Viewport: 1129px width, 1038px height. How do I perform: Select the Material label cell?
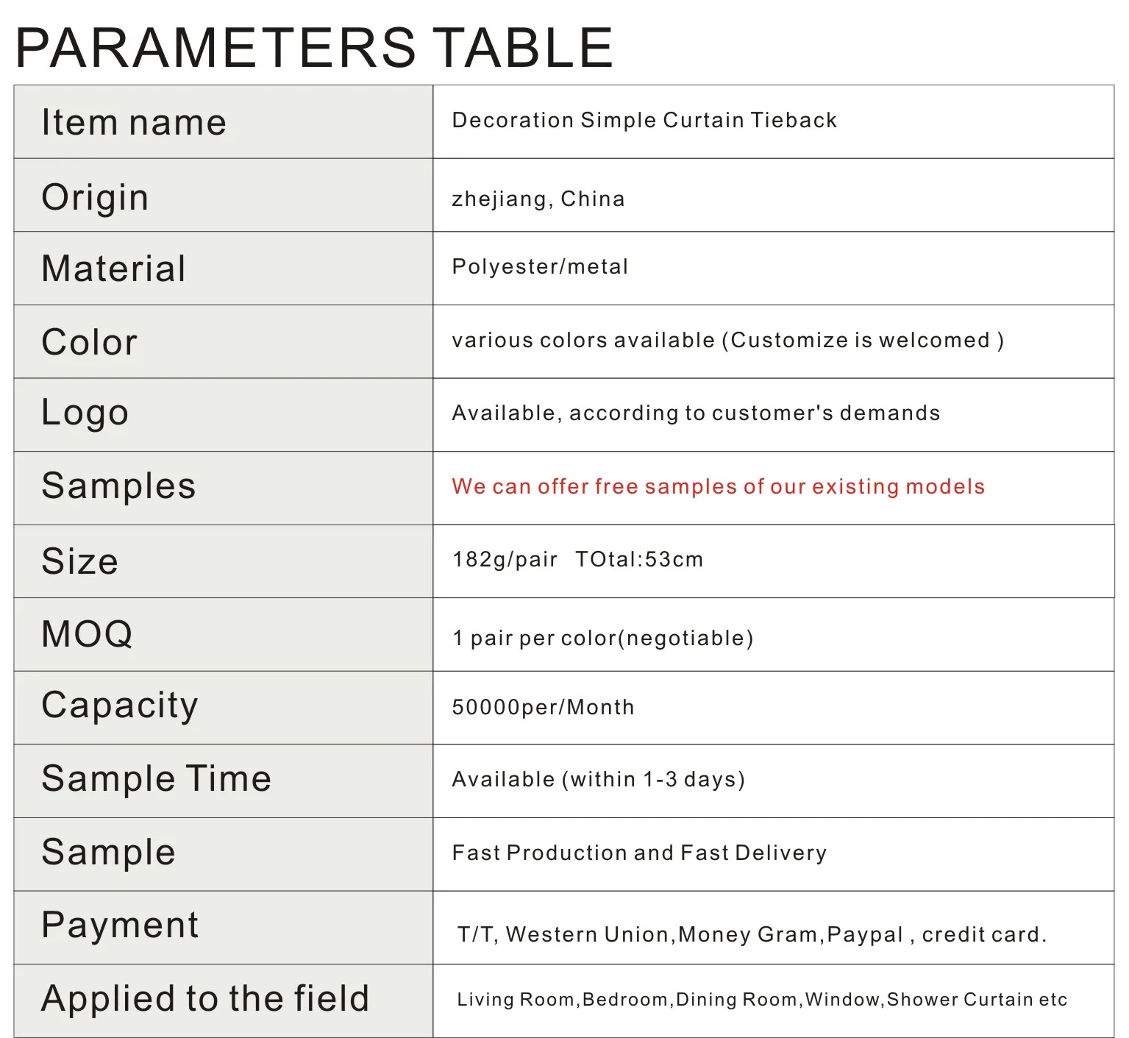(114, 269)
